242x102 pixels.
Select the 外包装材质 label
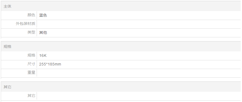26,24
